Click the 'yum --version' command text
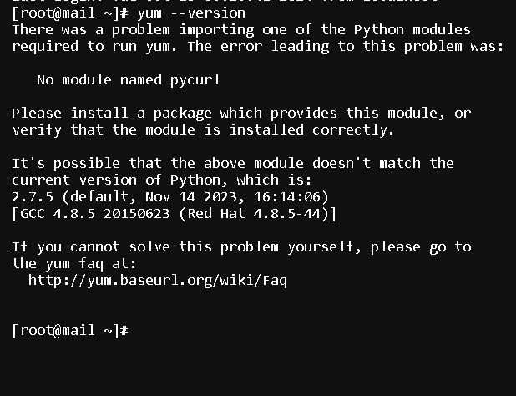The width and height of the screenshot is (516, 396). (x=191, y=13)
